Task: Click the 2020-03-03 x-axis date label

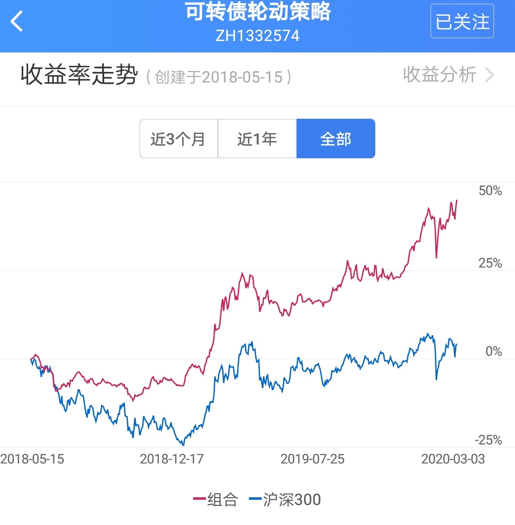Action: (x=453, y=459)
